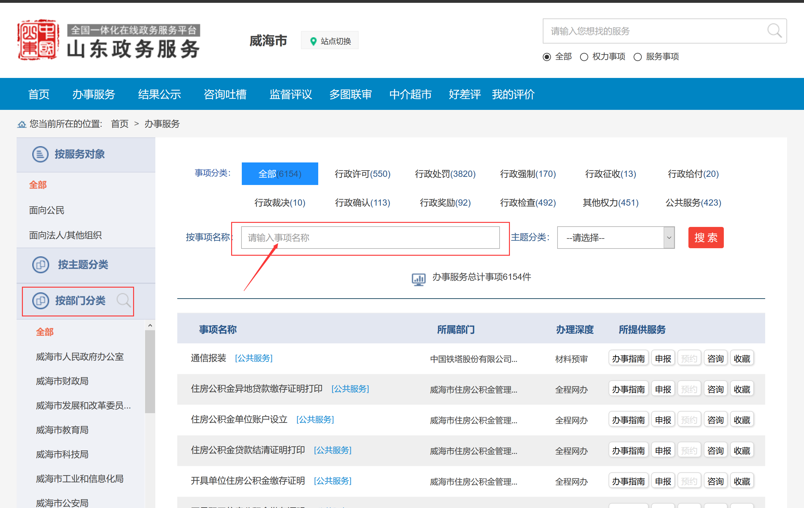Screen dimensions: 804x508
Task: Select the 行政许可(550) category tab
Action: [362, 174]
